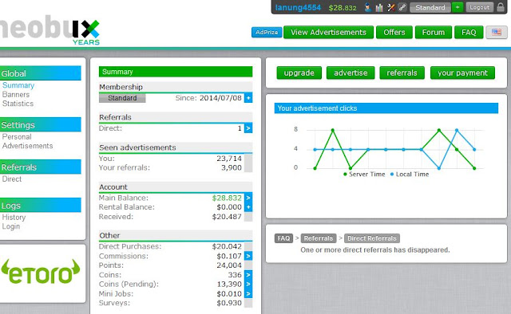Click the $28.832 balance in the top bar
Image resolution: width=511 pixels, height=314 pixels.
[x=343, y=8]
